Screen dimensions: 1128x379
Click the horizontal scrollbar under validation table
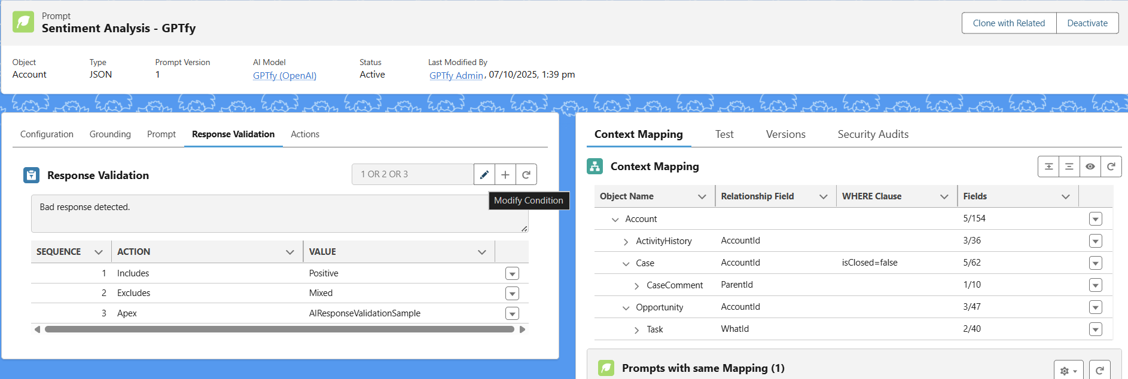[x=279, y=329]
